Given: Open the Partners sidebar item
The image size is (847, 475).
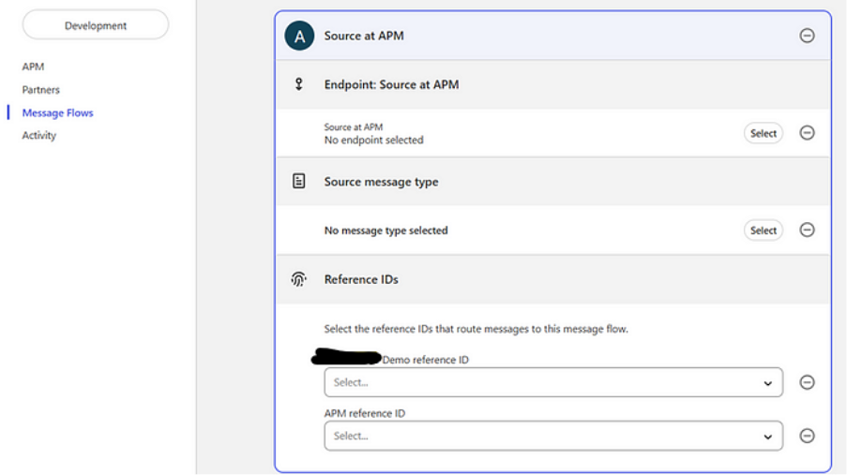Looking at the screenshot, I should (x=41, y=90).
